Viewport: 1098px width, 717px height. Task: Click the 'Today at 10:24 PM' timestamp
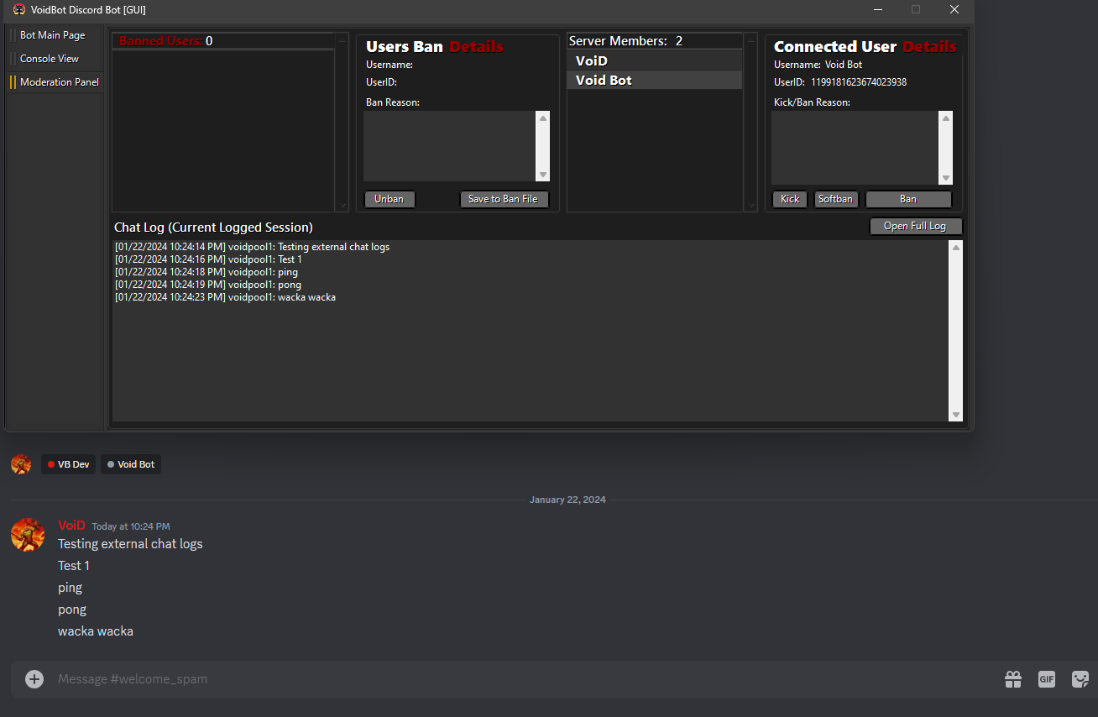131,526
